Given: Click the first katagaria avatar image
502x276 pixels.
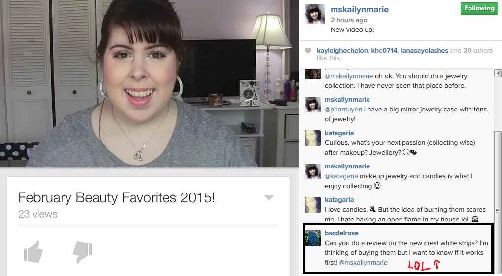Looking at the screenshot, I should click(313, 138).
